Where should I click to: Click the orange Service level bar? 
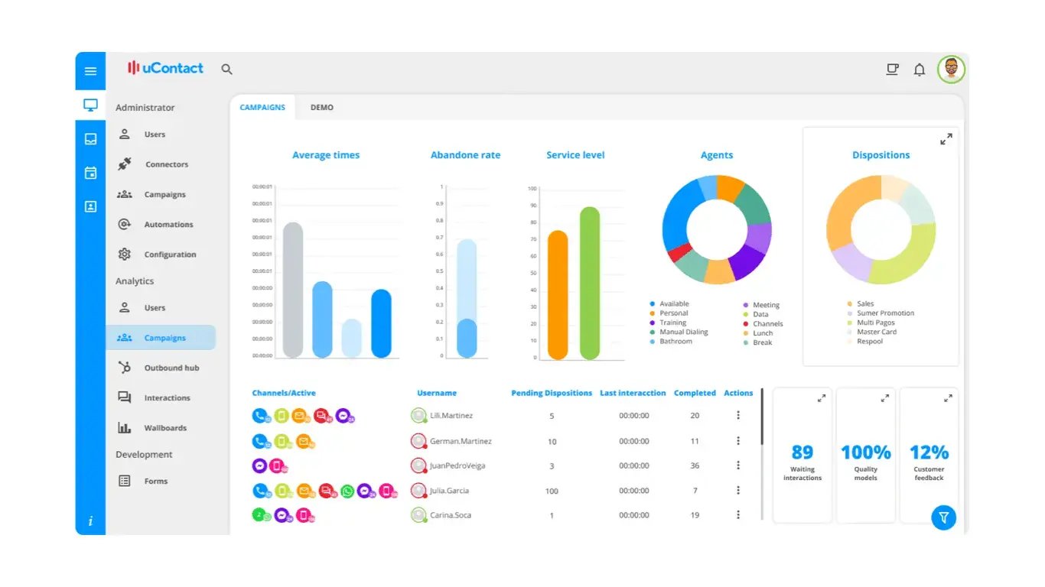pyautogui.click(x=558, y=295)
